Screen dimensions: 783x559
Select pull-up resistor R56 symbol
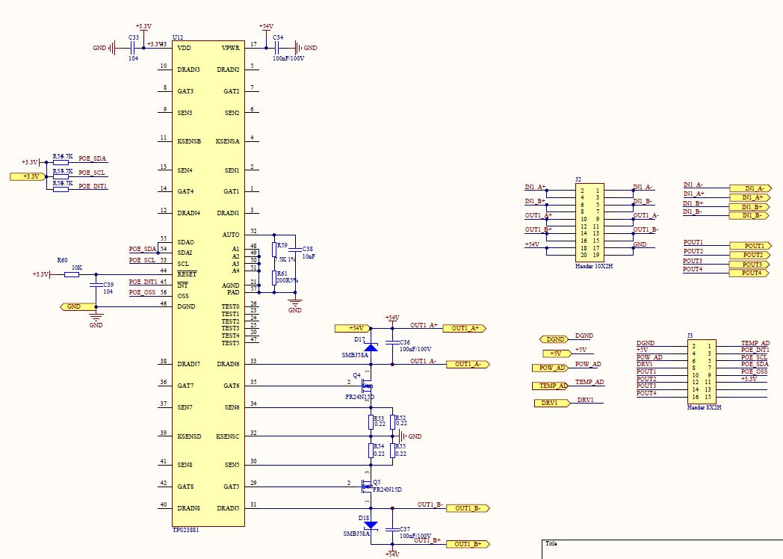click(61, 162)
